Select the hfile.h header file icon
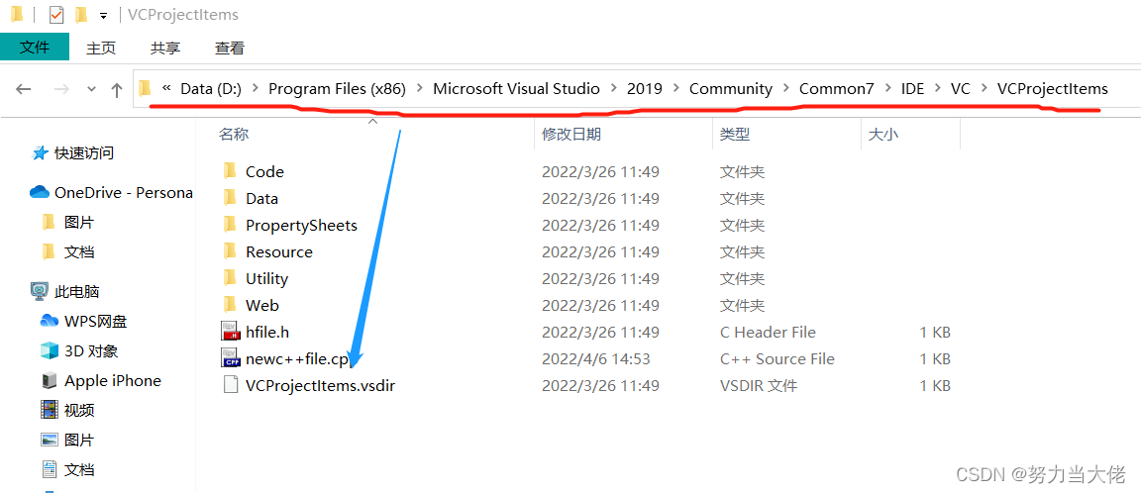 point(230,332)
